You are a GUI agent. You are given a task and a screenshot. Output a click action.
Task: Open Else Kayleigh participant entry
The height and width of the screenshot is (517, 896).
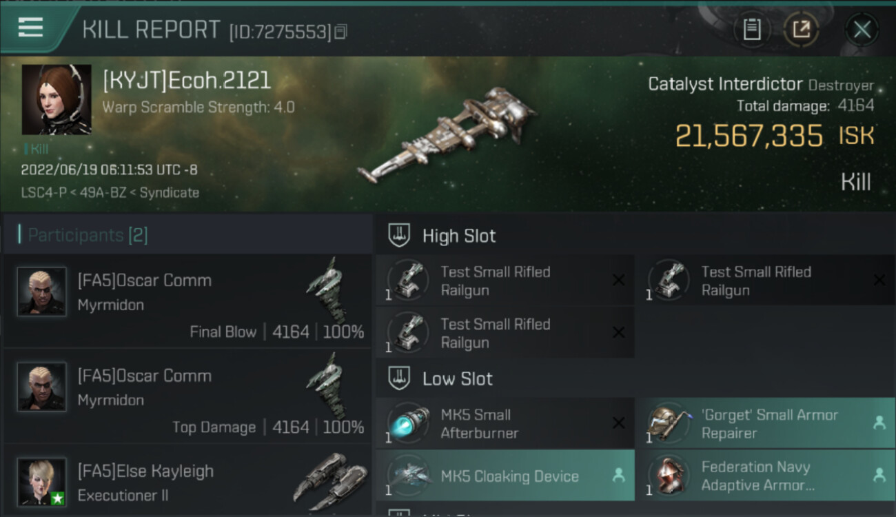(187, 482)
